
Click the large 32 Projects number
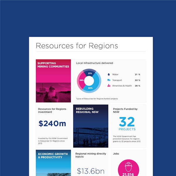coord(127,122)
